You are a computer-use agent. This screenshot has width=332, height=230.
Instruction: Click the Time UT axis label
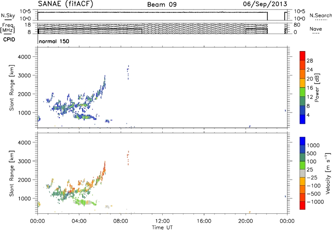(162, 227)
